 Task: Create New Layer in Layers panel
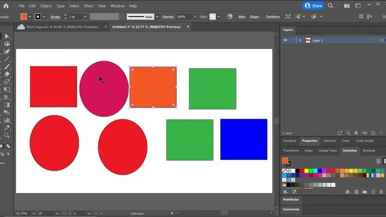point(373,133)
